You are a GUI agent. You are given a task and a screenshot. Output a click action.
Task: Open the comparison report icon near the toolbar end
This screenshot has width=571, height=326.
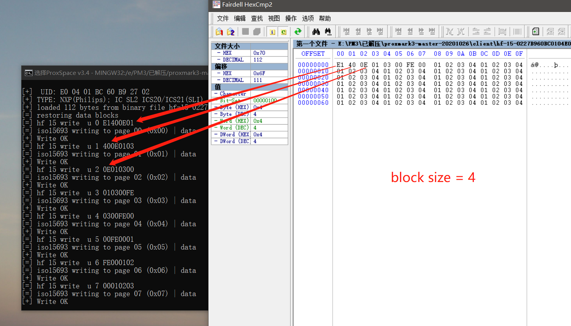(536, 31)
